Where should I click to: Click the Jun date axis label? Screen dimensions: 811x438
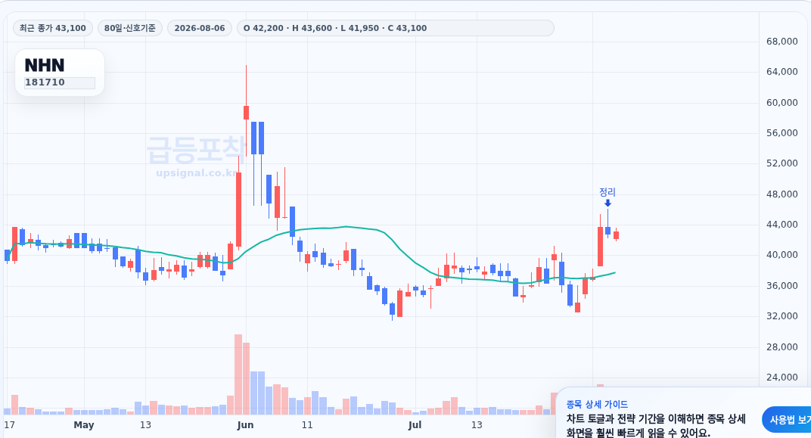pyautogui.click(x=245, y=425)
